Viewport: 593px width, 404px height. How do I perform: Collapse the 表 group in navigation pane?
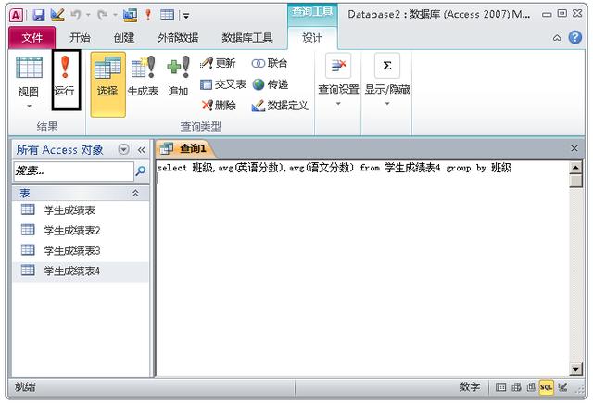[x=135, y=194]
